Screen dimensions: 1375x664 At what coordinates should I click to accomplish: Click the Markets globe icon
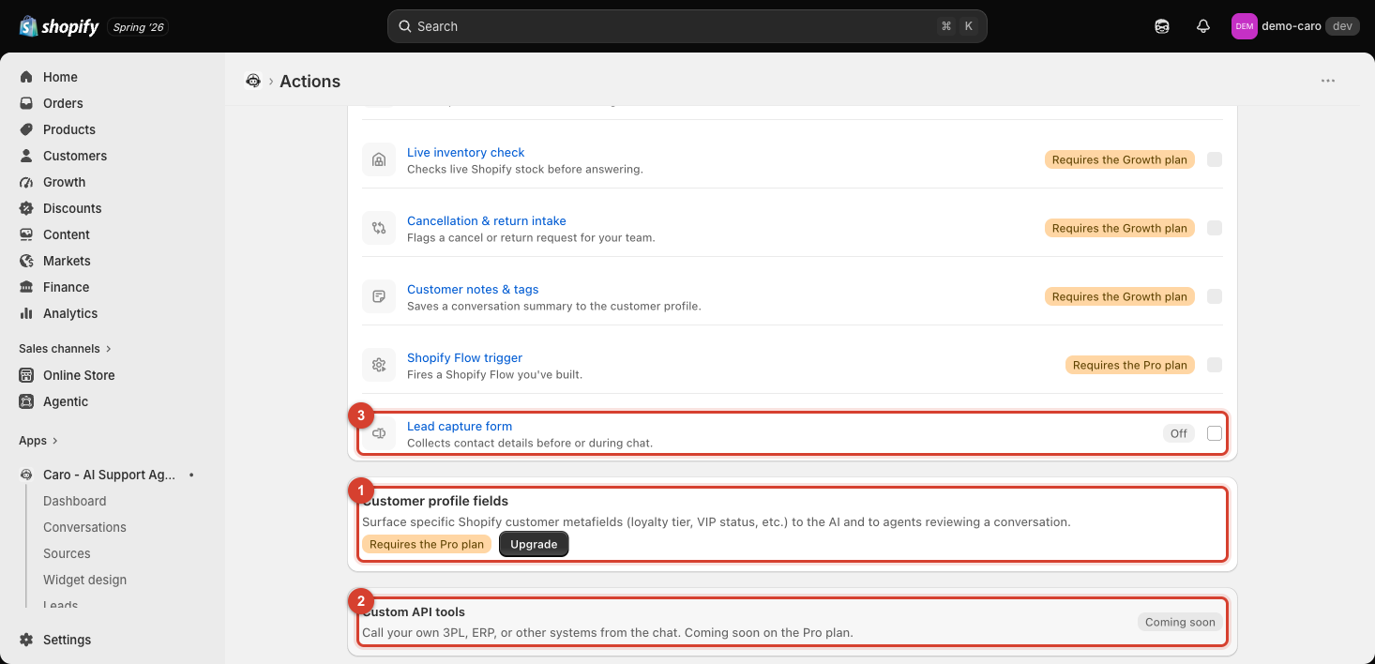click(x=26, y=261)
